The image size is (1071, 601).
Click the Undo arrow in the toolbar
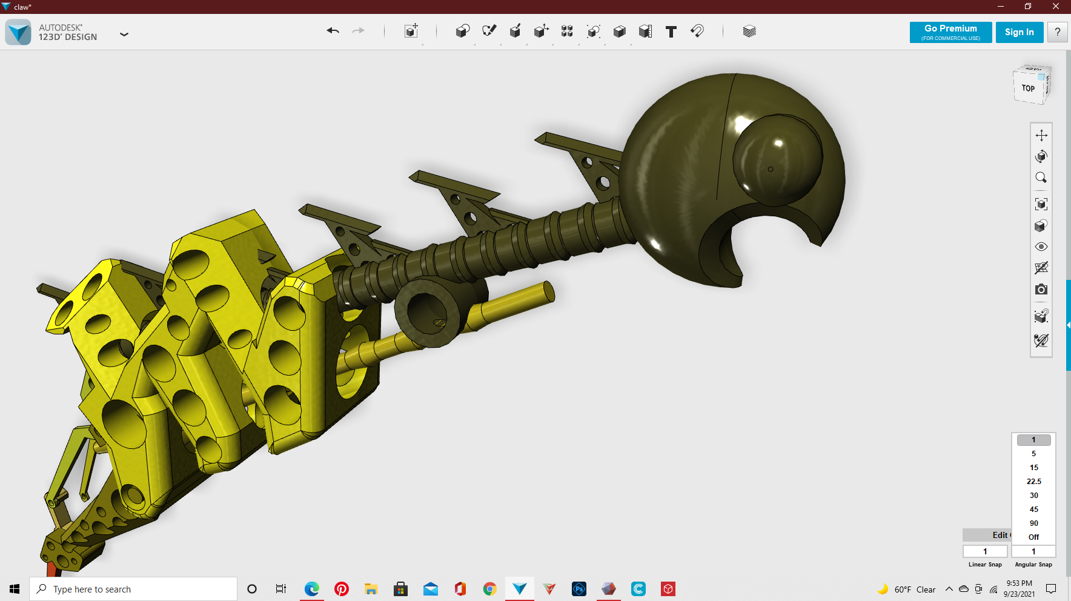[333, 31]
